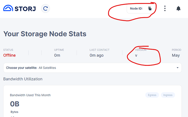Click the Bandwidth Utilization heading
Screen dimensions: 188x117
[x=23, y=79]
